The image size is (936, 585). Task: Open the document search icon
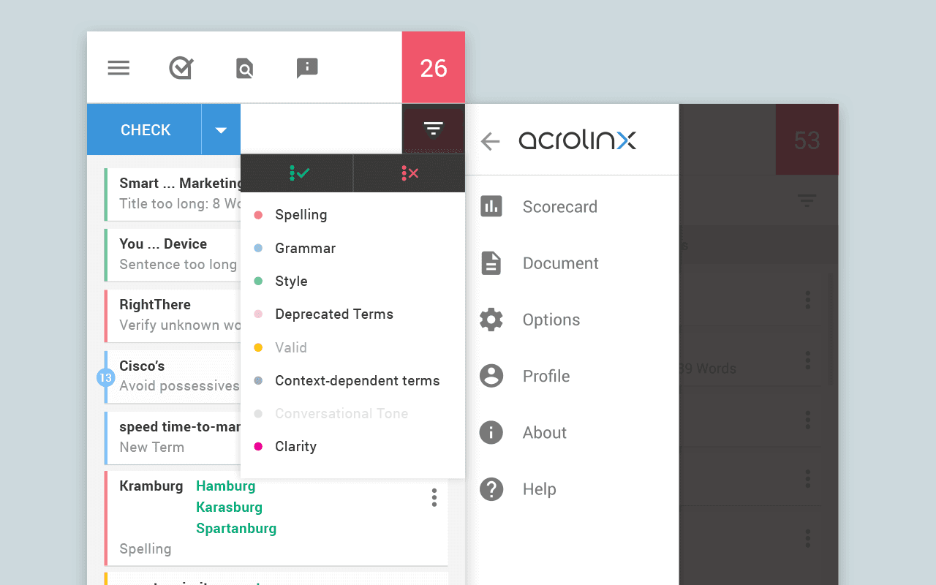point(244,67)
